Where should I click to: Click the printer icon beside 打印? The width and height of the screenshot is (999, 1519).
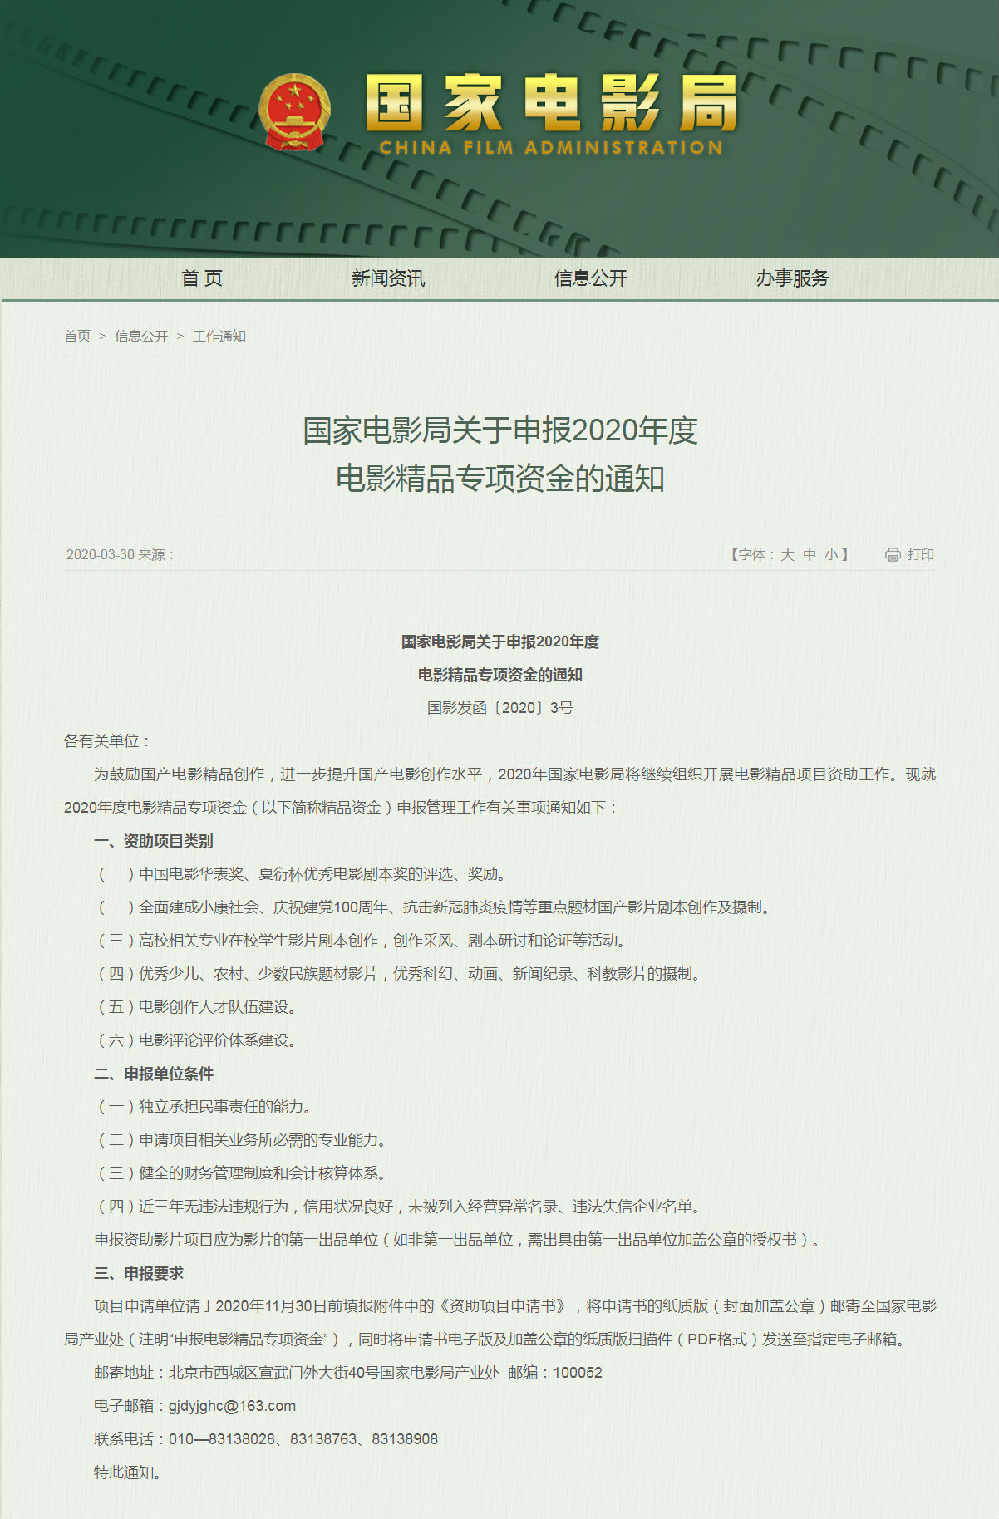[x=893, y=554]
